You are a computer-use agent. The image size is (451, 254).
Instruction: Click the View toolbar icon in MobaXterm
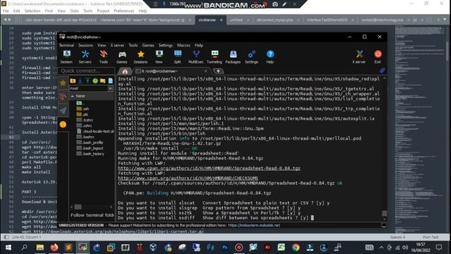pyautogui.click(x=159, y=56)
